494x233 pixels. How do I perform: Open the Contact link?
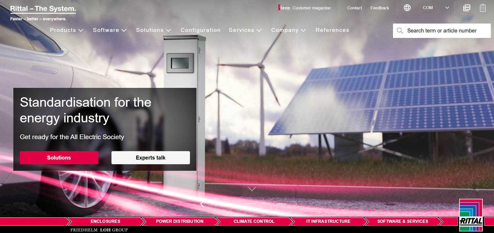(355, 8)
